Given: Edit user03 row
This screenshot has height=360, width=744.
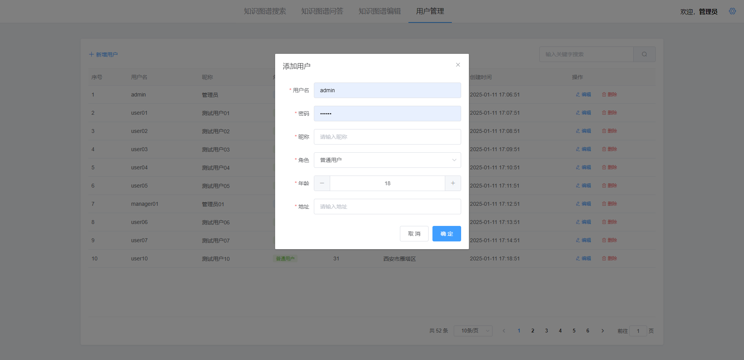Looking at the screenshot, I should coord(584,149).
